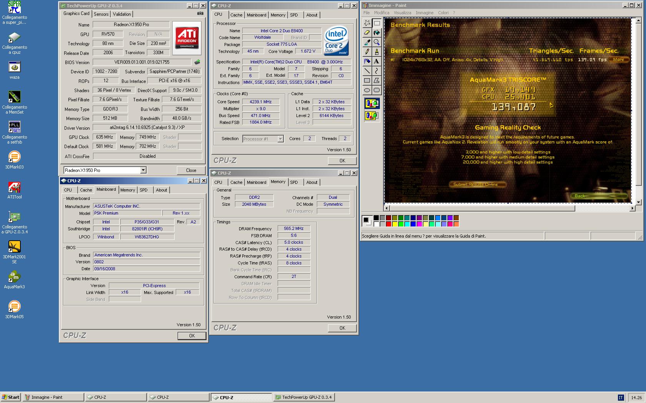Switch to the Validation tab in GPU-Z
Image resolution: width=646 pixels, height=403 pixels.
click(122, 14)
